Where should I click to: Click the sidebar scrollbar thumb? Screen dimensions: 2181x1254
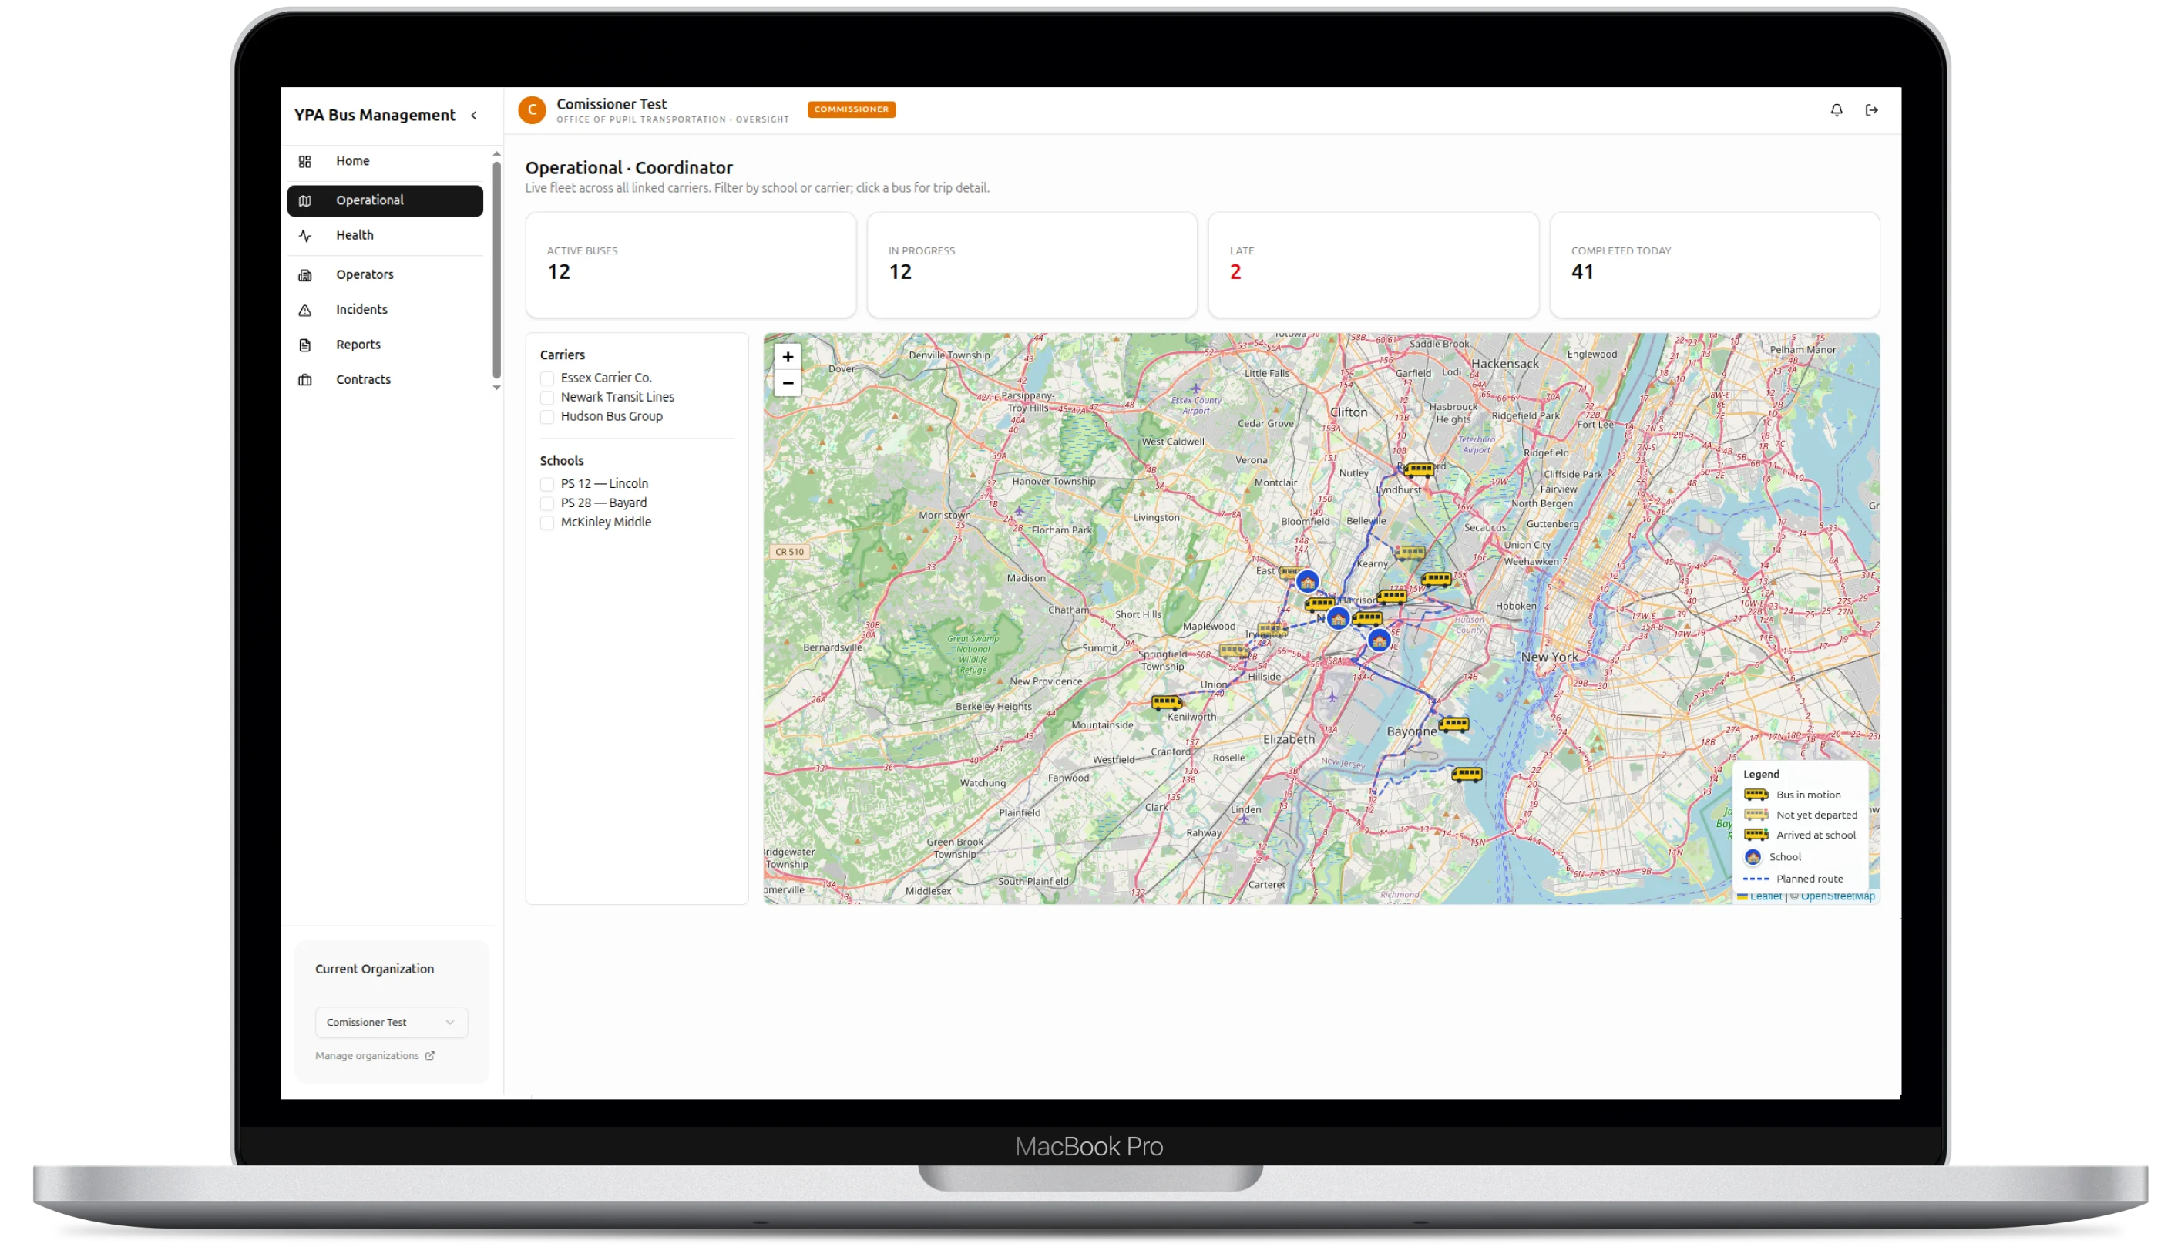(x=496, y=270)
